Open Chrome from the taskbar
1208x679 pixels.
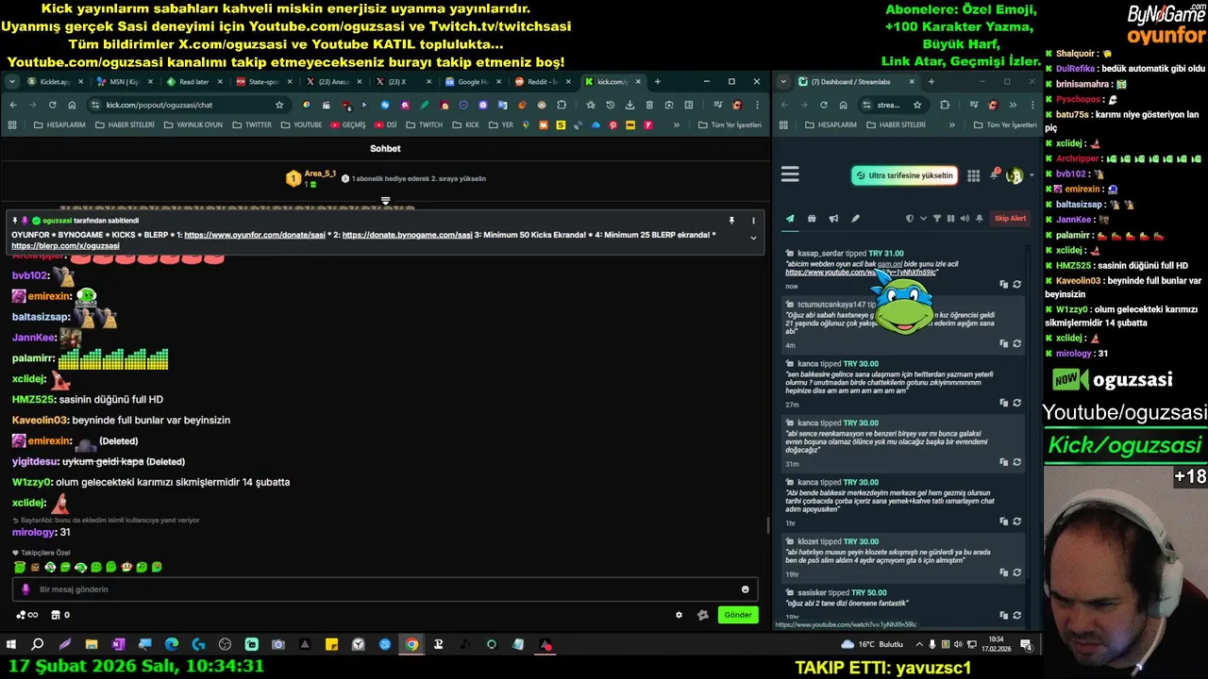click(411, 645)
